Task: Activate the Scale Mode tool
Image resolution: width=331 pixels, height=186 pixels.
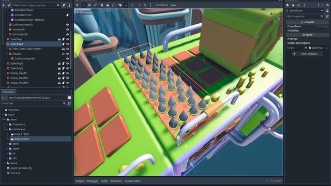Action: (95, 5)
